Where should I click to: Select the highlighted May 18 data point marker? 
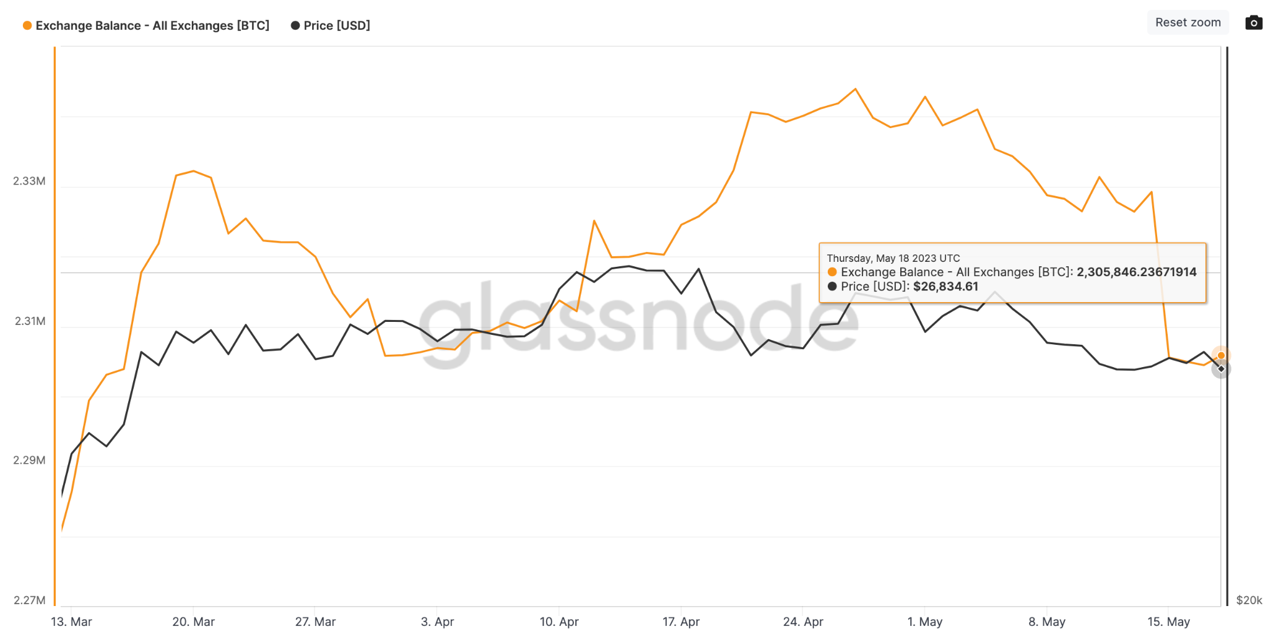tap(1220, 355)
